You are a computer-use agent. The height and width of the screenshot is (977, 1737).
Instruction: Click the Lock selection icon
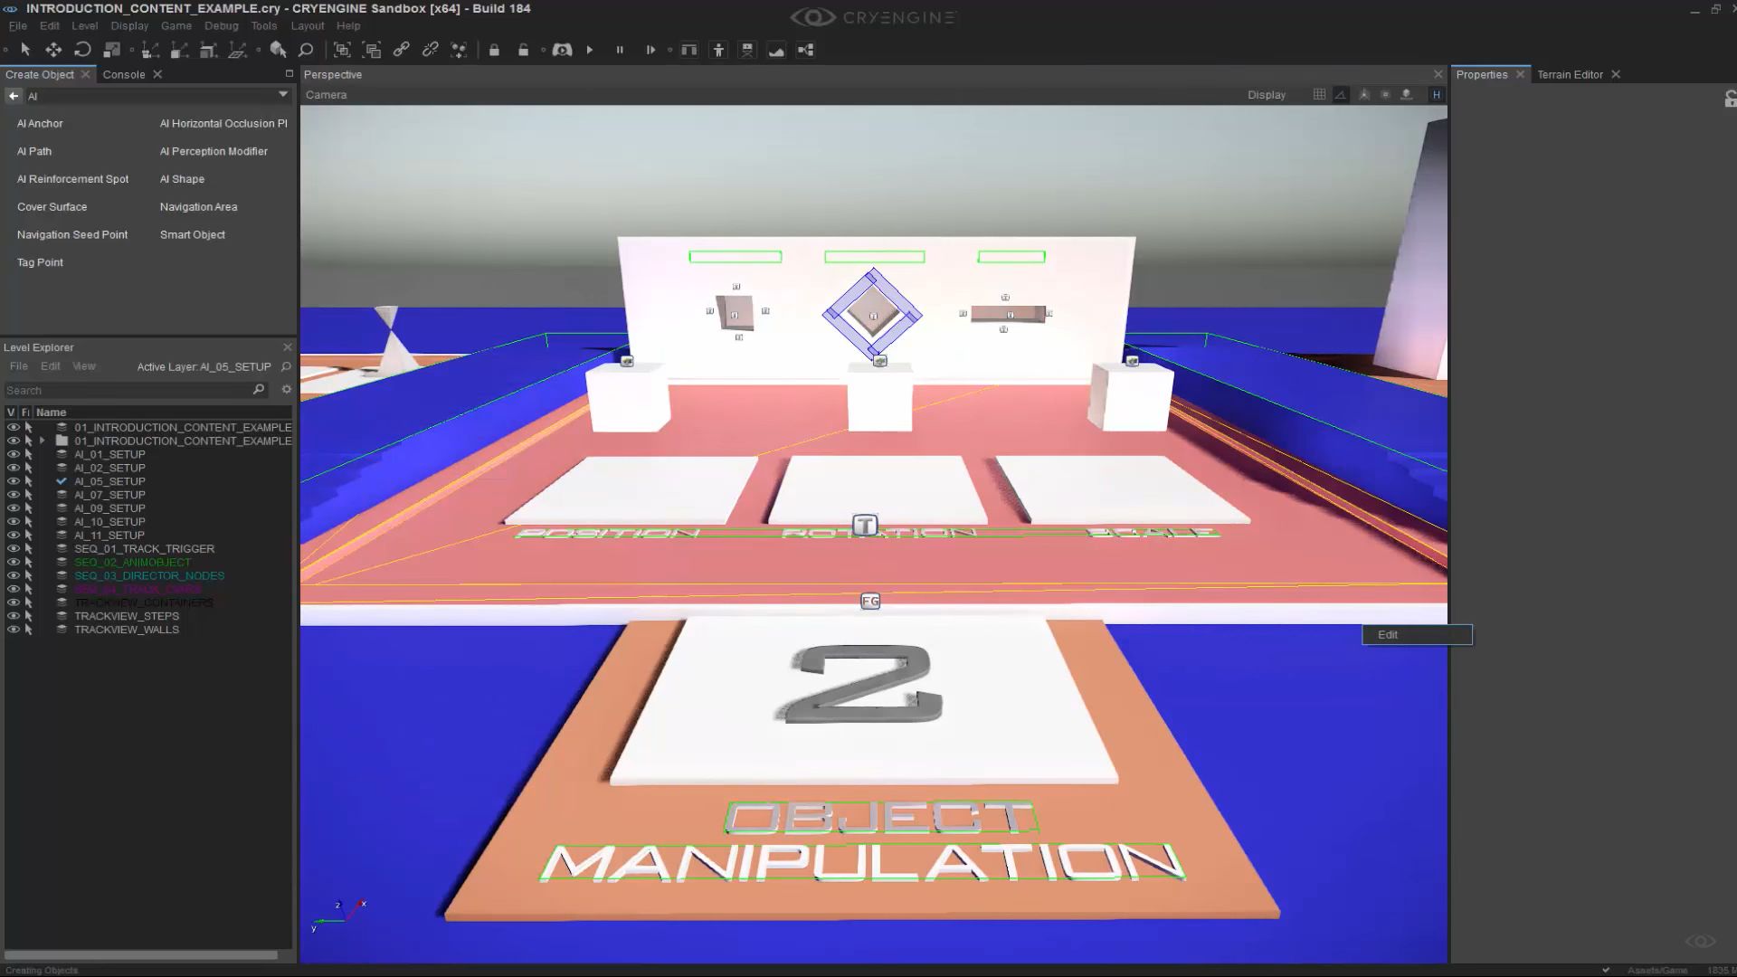tap(495, 51)
